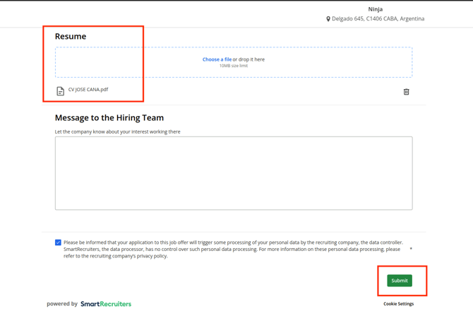Click the required asterisk beside consent text
473x309 pixels.
point(411,250)
